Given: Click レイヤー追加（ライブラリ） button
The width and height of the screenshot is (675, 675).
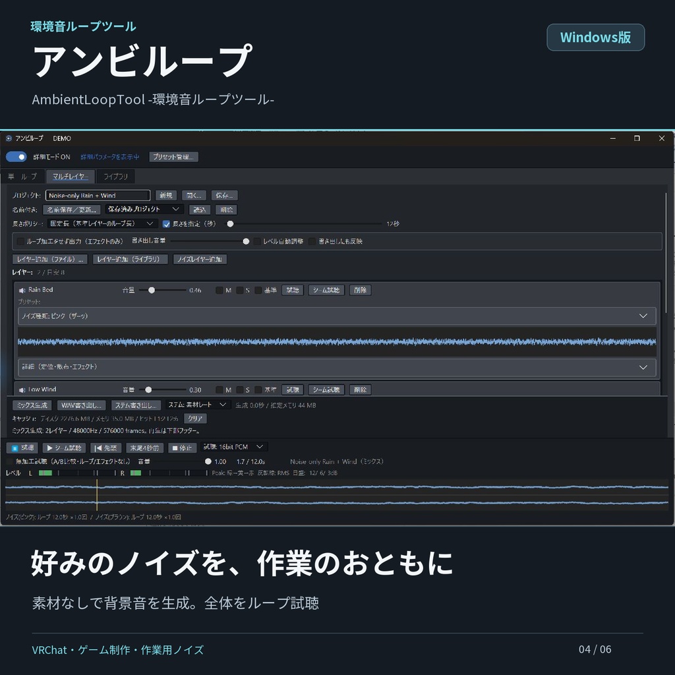Looking at the screenshot, I should click(x=130, y=259).
